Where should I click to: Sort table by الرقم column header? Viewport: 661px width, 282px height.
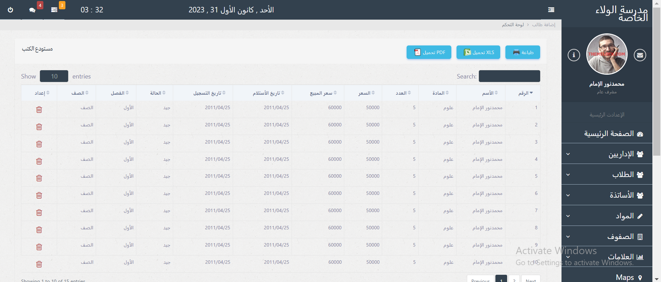click(x=525, y=93)
